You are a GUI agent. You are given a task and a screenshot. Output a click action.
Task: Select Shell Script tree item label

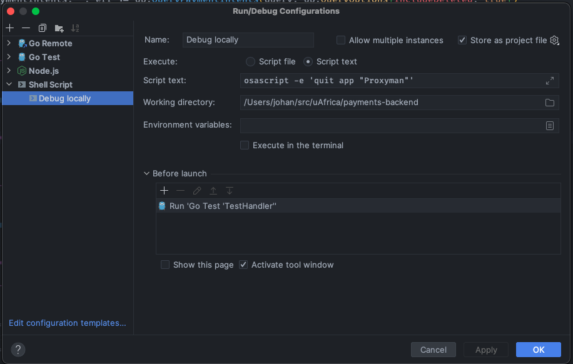51,85
